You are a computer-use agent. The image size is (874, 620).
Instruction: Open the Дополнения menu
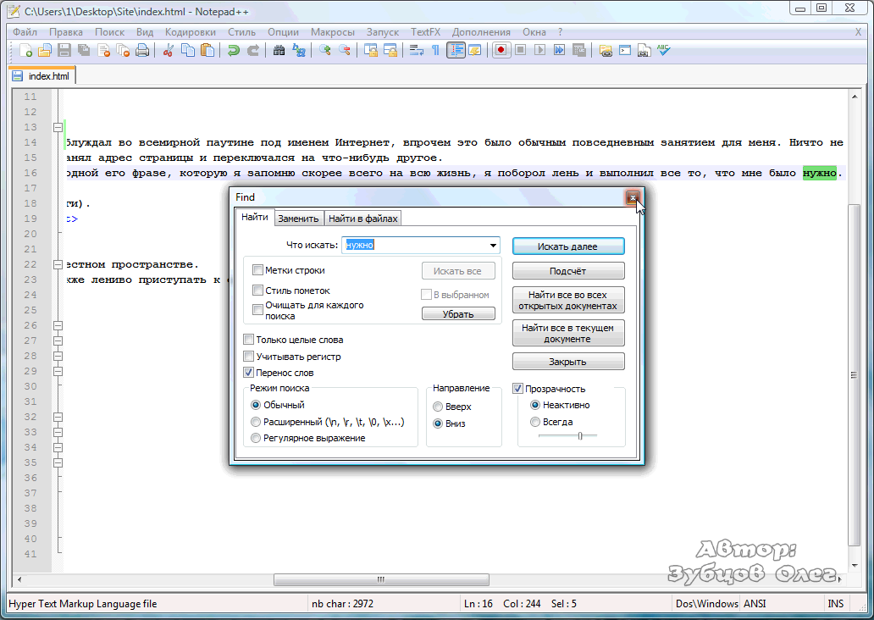[481, 32]
